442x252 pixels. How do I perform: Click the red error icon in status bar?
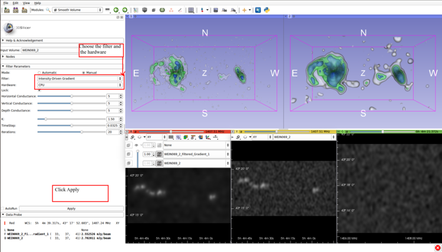coord(437,248)
